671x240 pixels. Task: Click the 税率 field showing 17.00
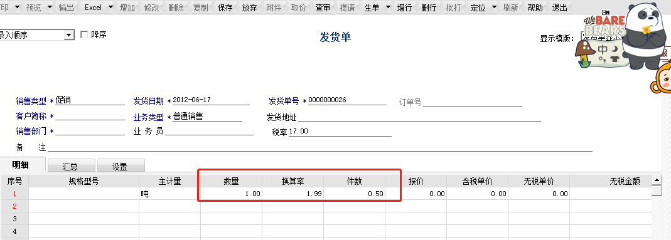tap(340, 132)
